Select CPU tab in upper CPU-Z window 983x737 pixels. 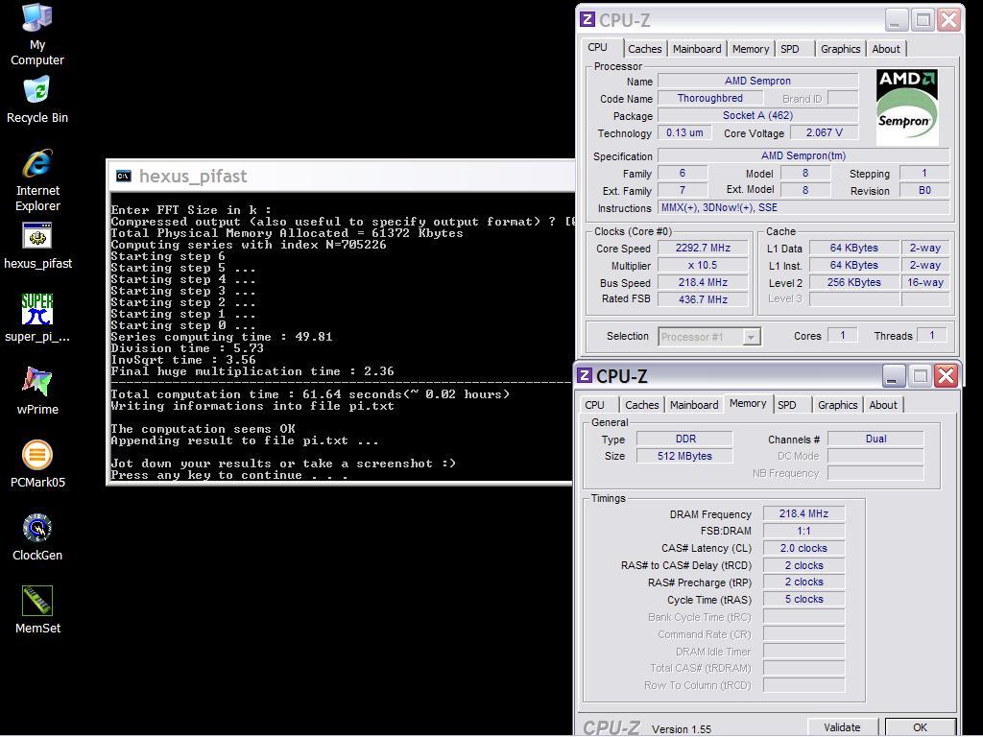(597, 48)
